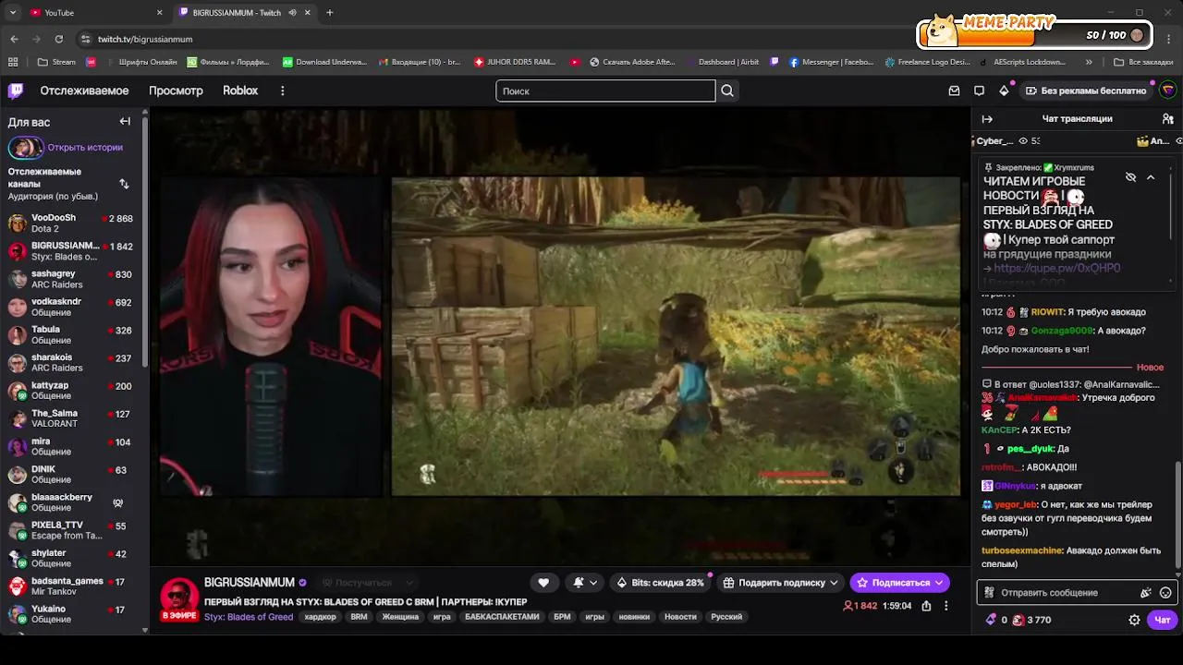Open the Yukaino channel

pos(70,613)
